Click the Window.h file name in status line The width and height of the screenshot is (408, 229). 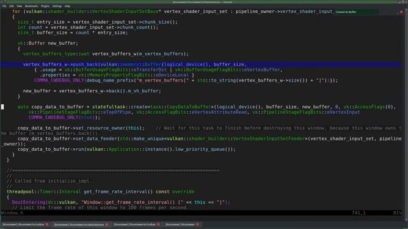[x=12, y=213]
